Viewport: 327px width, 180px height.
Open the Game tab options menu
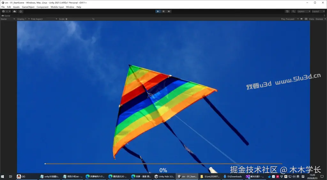pyautogui.click(x=324, y=16)
